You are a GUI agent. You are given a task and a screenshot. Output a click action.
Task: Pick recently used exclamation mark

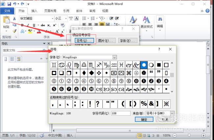pyautogui.click(x=90, y=104)
